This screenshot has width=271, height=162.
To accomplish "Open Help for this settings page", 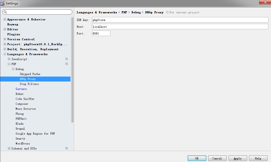I will [258, 158].
